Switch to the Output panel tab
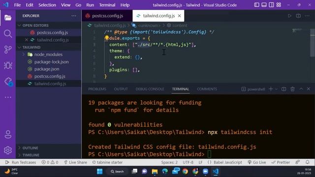This screenshot has height=177, width=315. click(x=121, y=89)
